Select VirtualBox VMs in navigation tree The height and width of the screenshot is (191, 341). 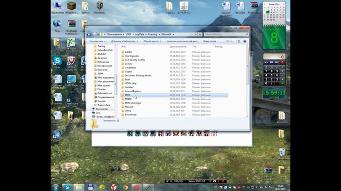pyautogui.click(x=105, y=50)
